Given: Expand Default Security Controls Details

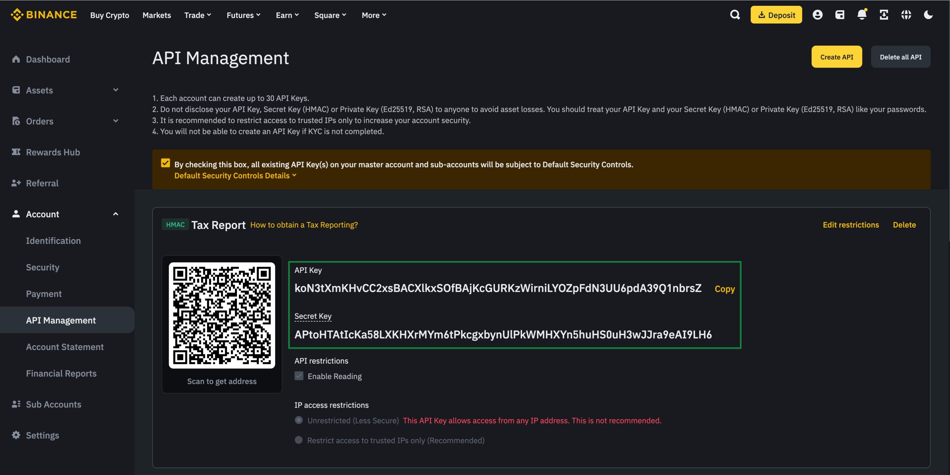Looking at the screenshot, I should [235, 176].
